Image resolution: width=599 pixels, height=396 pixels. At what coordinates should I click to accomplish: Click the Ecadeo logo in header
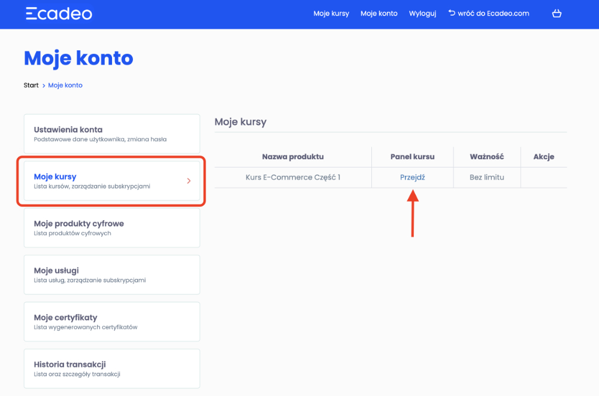click(59, 14)
